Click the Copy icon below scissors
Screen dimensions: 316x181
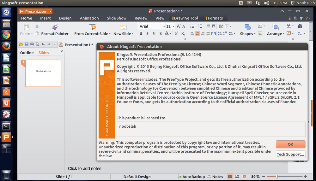37,33
